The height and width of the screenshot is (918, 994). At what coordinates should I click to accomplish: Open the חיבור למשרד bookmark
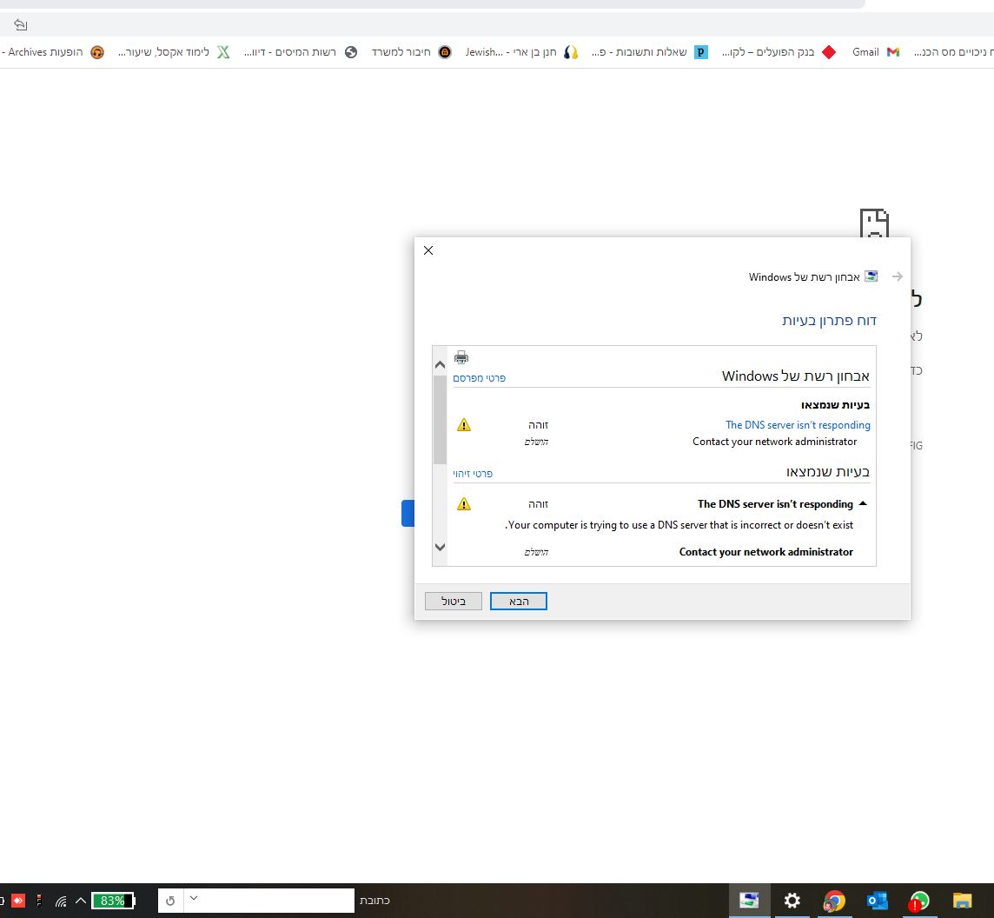412,52
